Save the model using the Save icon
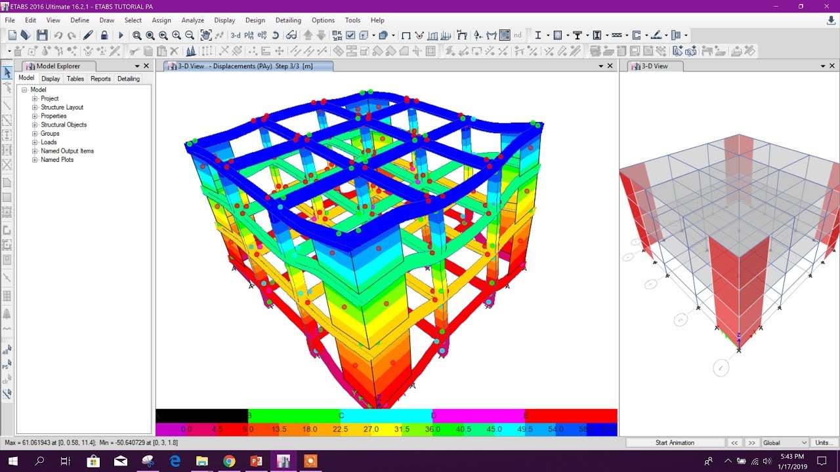 click(41, 35)
